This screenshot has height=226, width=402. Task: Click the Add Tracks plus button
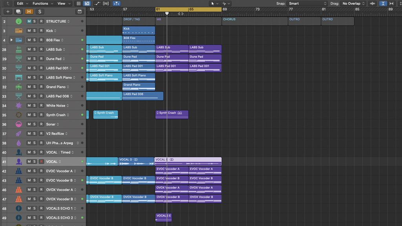(7, 11)
